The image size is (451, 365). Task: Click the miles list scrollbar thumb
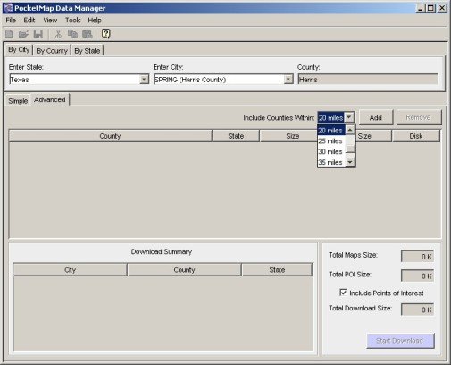351,148
